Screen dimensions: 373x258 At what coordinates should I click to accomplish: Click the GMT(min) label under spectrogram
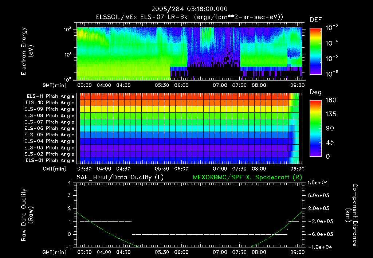click(x=55, y=85)
